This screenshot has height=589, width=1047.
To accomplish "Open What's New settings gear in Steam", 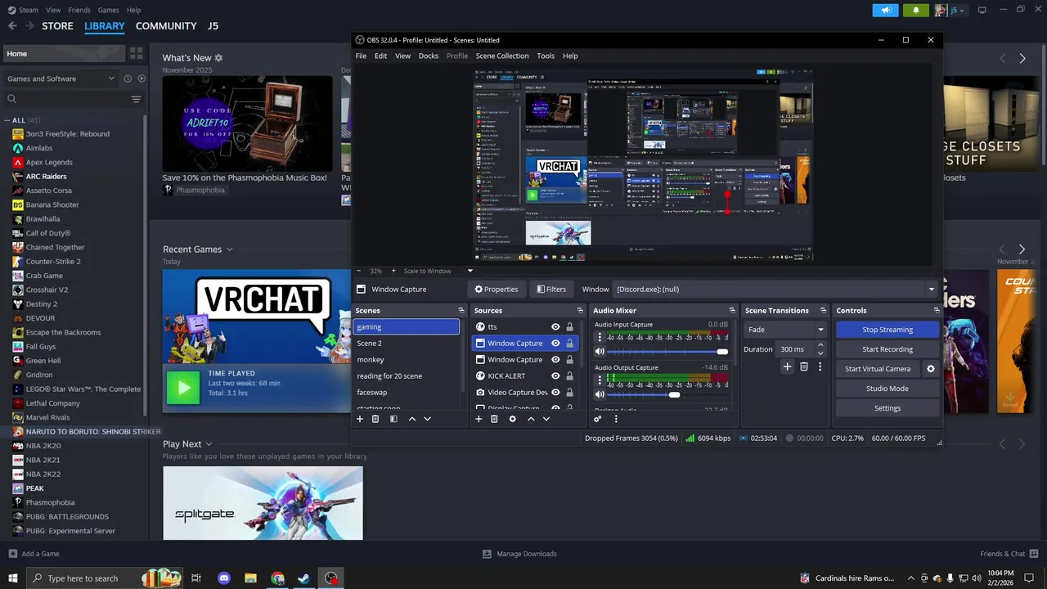I will (218, 58).
